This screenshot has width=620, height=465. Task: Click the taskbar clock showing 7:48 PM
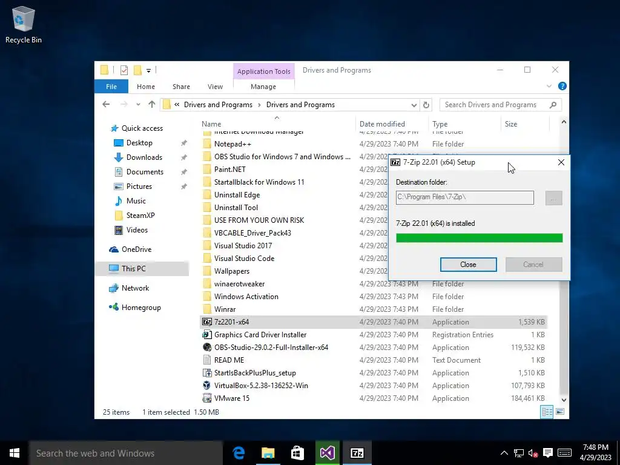[x=596, y=453]
